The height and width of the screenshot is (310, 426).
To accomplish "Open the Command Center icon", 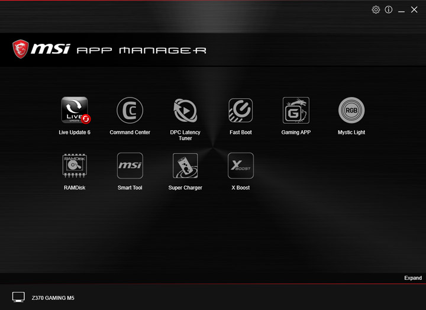I will click(x=130, y=110).
